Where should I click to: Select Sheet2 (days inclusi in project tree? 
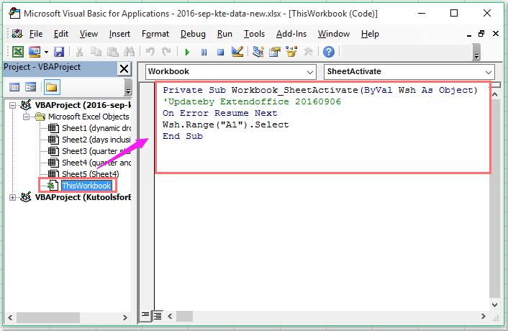[89, 140]
